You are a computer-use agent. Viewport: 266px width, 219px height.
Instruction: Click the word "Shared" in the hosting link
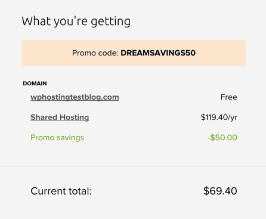44,117
